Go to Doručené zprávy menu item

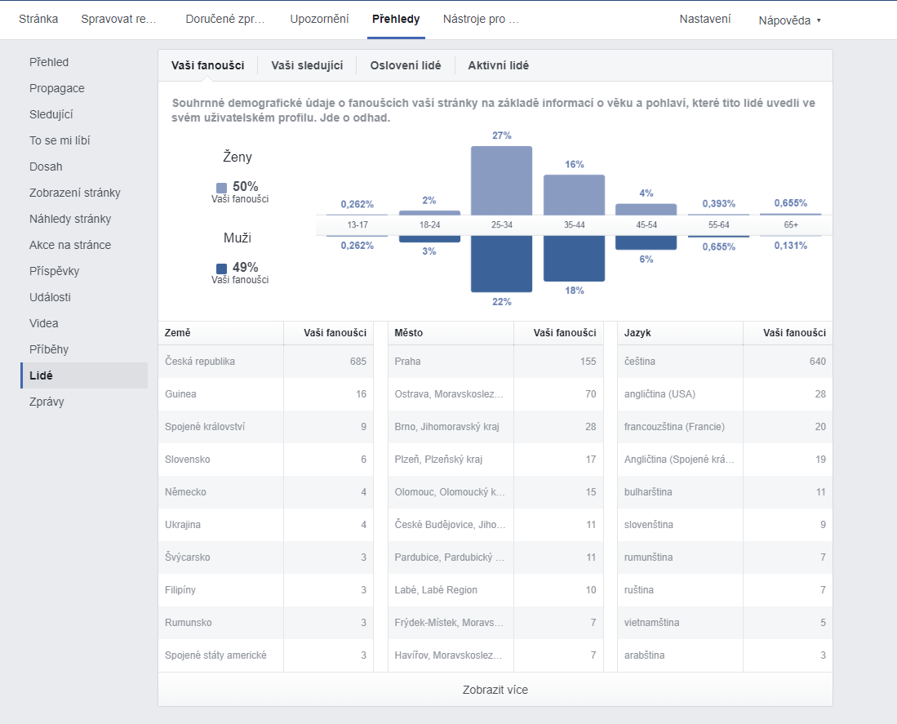pos(225,19)
